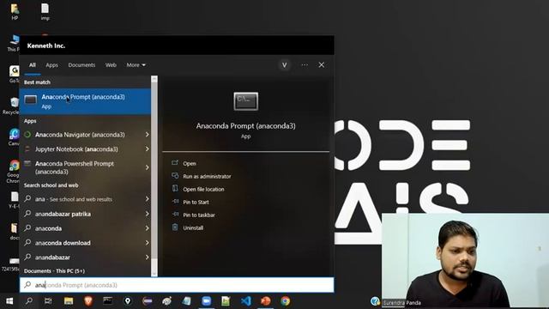Click the Run as administrator shield icon
This screenshot has height=309, width=549.
click(x=175, y=176)
